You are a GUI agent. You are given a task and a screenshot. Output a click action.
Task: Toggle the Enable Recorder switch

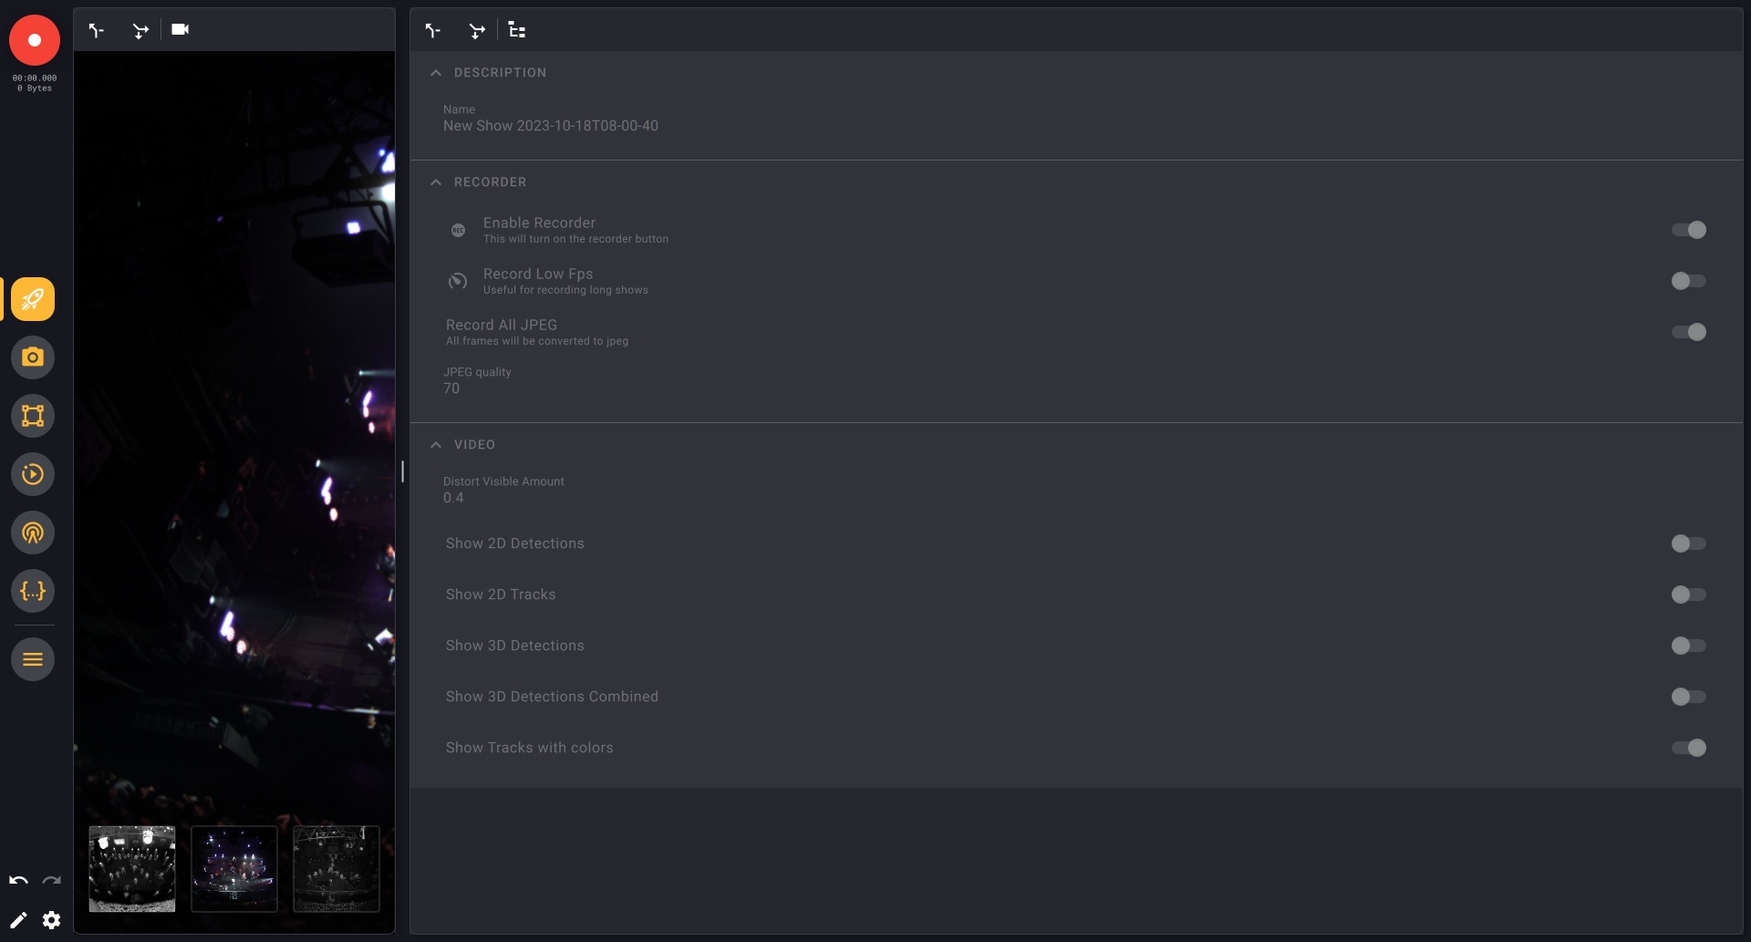click(x=1688, y=230)
